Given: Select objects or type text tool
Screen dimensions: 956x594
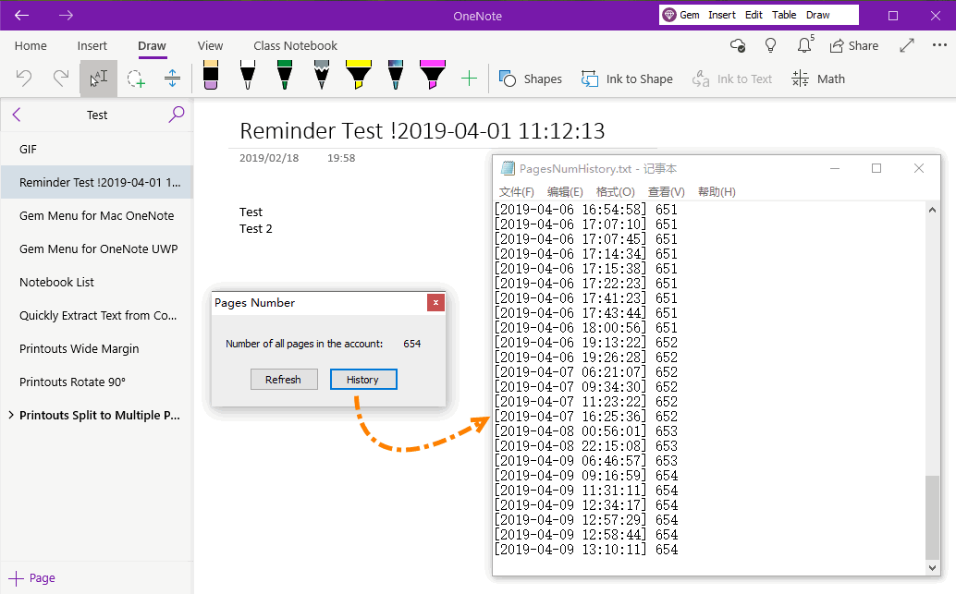Looking at the screenshot, I should [x=98, y=78].
